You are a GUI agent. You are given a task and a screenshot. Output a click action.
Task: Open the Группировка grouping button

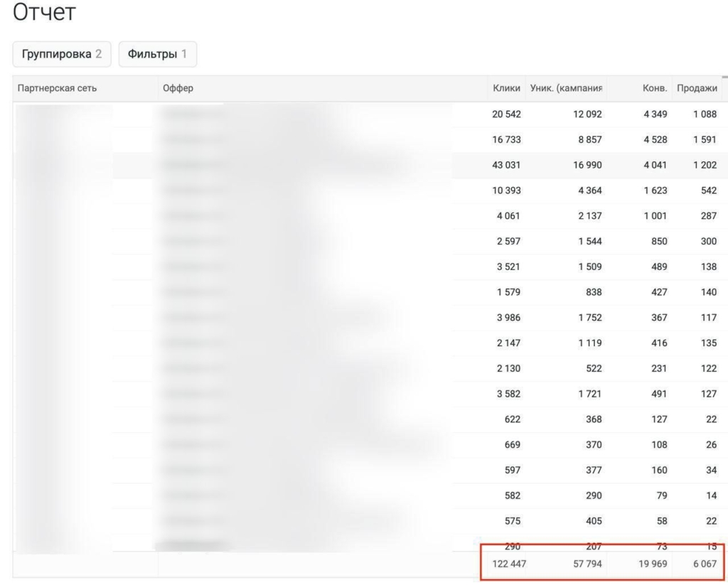coord(62,54)
